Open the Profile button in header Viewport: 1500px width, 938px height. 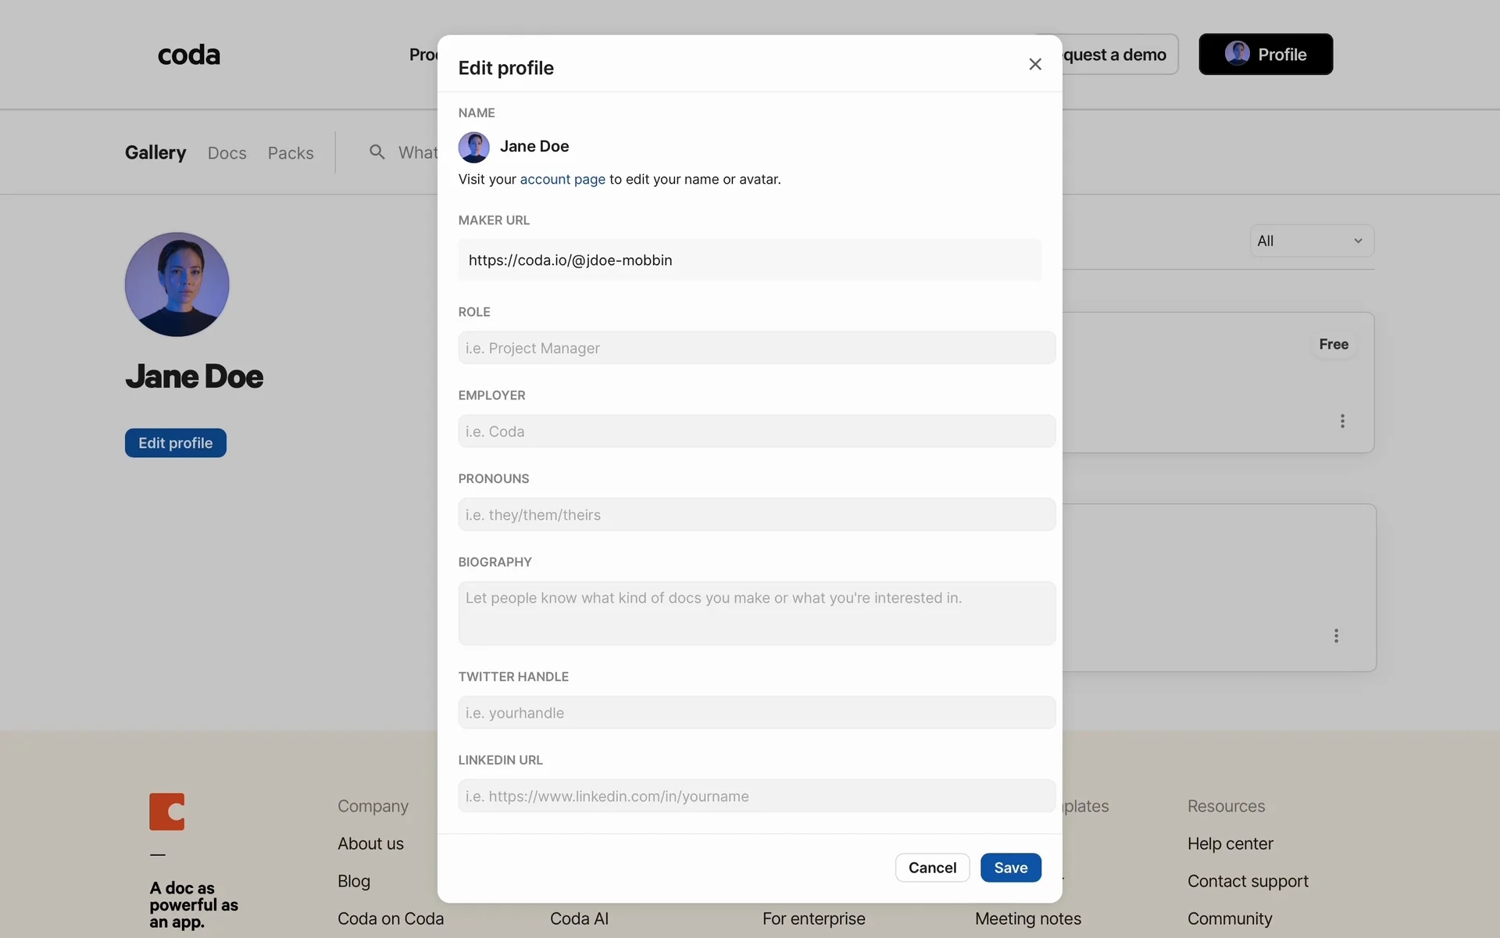coord(1266,55)
